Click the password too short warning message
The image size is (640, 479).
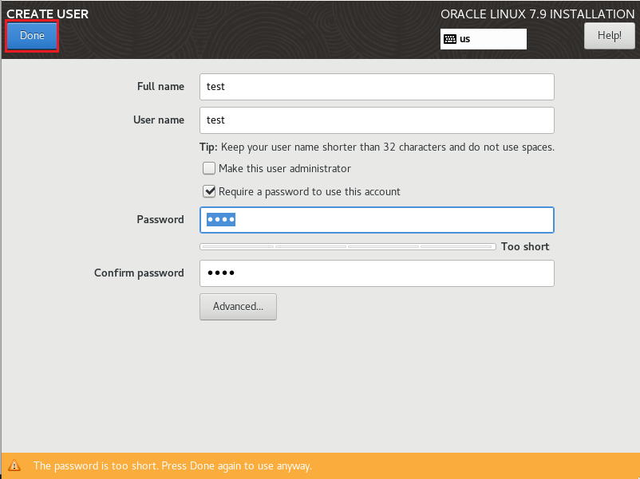click(172, 466)
